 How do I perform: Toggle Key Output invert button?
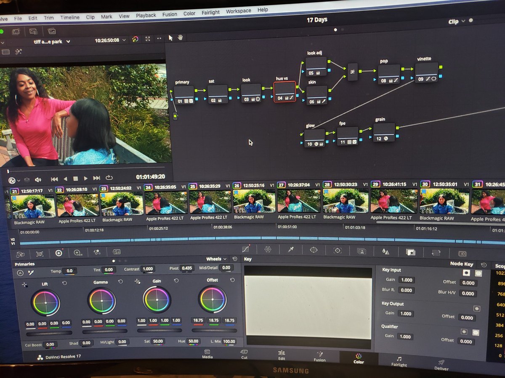(476, 308)
